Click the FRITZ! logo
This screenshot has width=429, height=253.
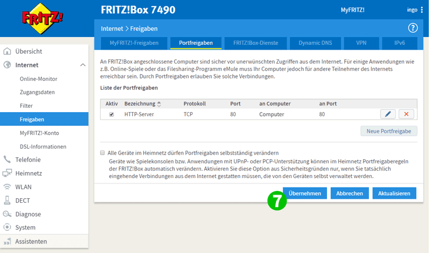42,18
